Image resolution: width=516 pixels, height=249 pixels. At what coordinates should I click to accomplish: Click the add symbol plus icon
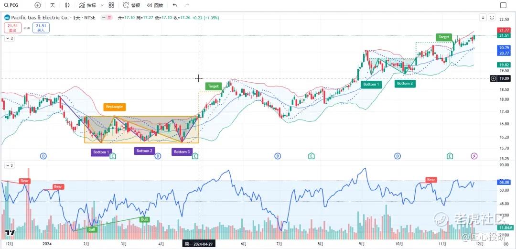tap(38, 5)
